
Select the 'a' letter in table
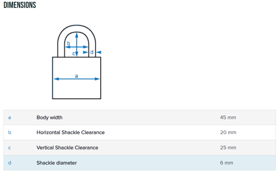pyautogui.click(x=10, y=118)
